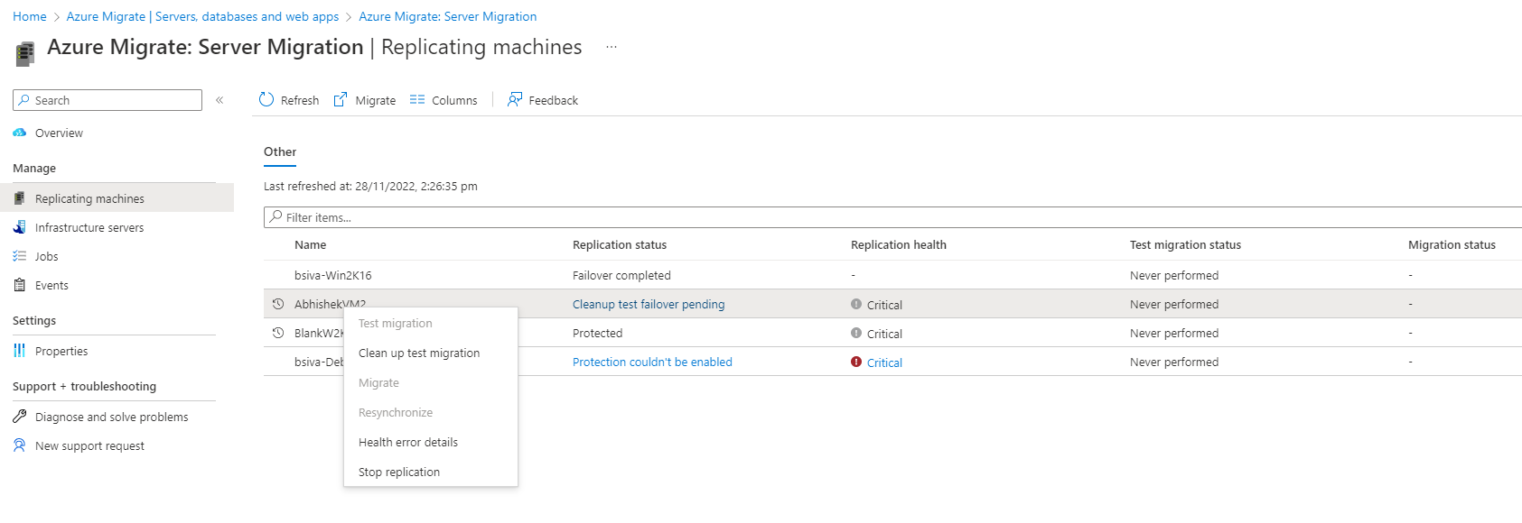Click the Refresh icon in toolbar
The height and width of the screenshot is (523, 1522).
point(266,100)
